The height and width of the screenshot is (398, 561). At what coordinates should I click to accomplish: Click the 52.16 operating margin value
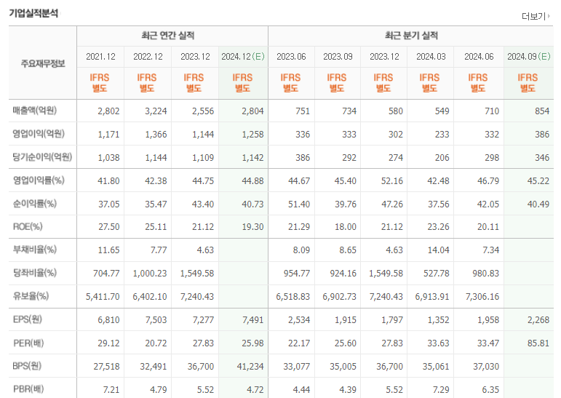coord(391,181)
